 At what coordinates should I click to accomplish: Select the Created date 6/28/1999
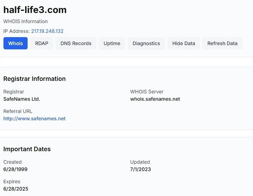pos(16,169)
